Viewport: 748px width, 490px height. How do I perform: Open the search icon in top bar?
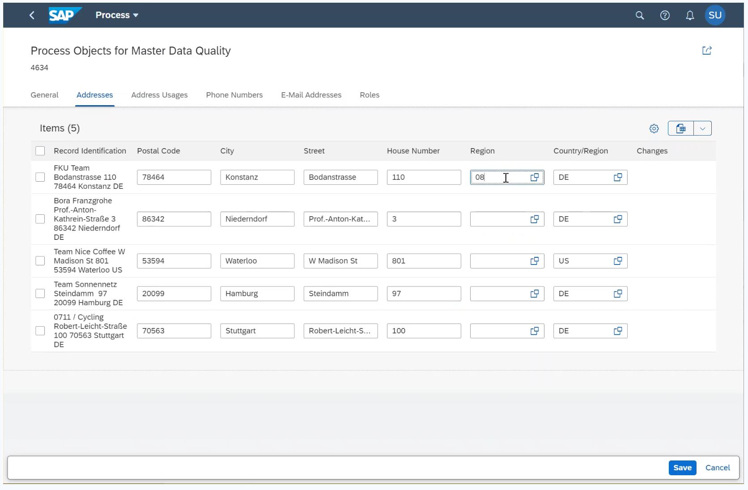(x=640, y=15)
